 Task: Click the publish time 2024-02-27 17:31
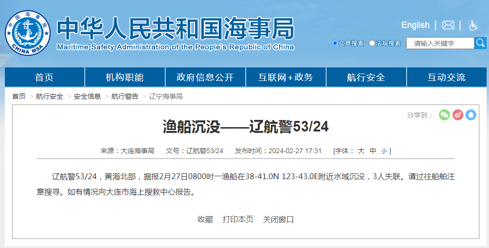point(295,151)
